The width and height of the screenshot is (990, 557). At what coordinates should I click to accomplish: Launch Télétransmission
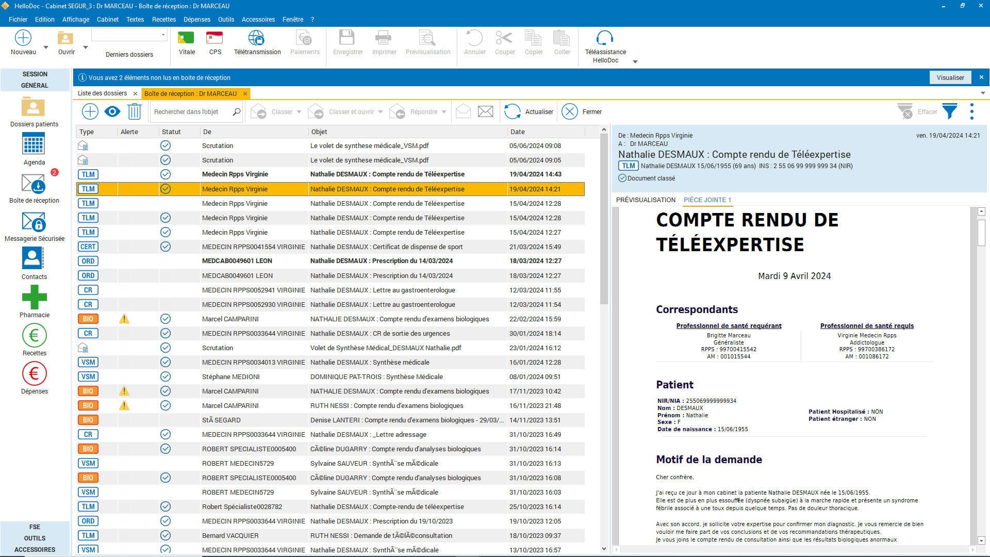257,42
